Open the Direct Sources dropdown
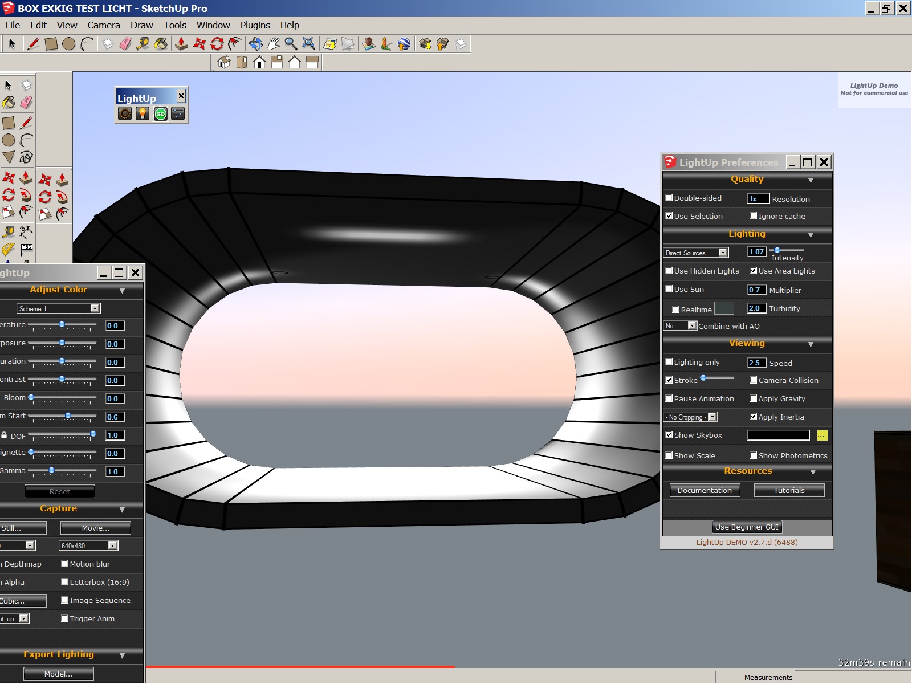The height and width of the screenshot is (684, 912). point(696,253)
